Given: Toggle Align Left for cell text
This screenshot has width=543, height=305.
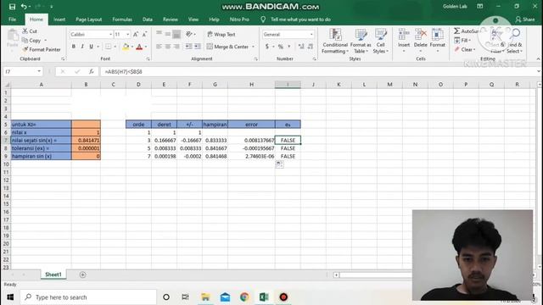Looking at the screenshot, I should pyautogui.click(x=159, y=47).
